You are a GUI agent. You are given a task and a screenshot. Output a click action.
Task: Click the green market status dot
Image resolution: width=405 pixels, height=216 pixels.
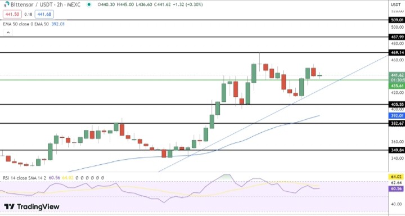(89, 4)
